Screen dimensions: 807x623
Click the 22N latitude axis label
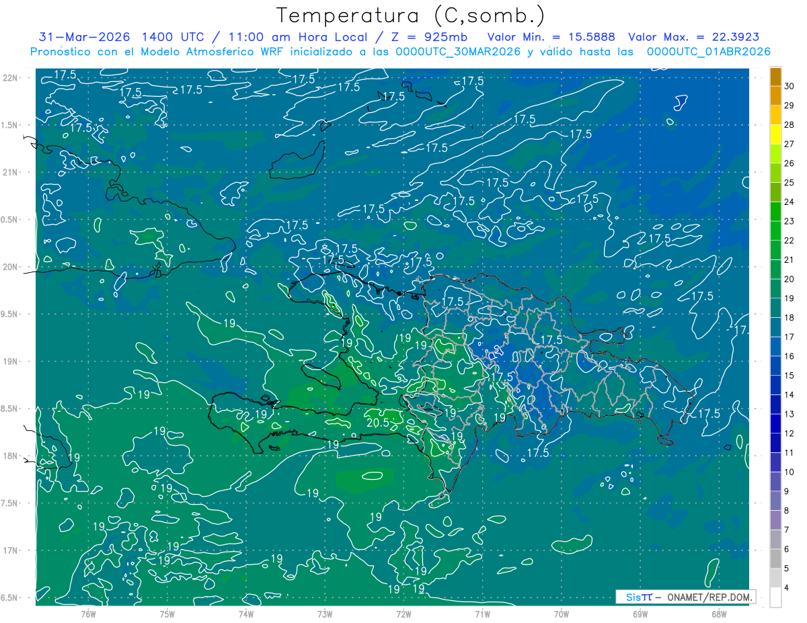[x=9, y=78]
